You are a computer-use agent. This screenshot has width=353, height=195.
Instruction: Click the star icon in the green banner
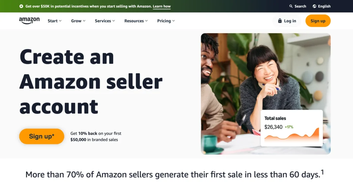(21, 6)
